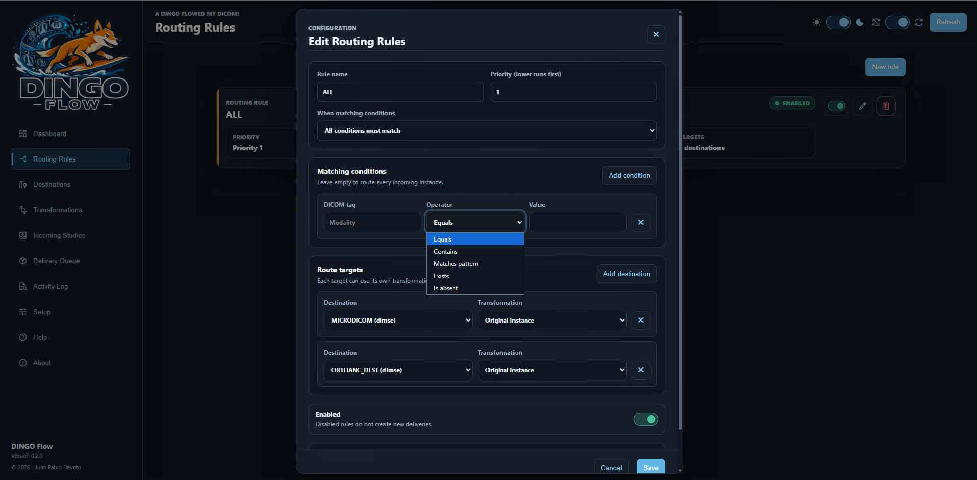The image size is (977, 480).
Task: Click the Help question mark icon
Action: 23,337
